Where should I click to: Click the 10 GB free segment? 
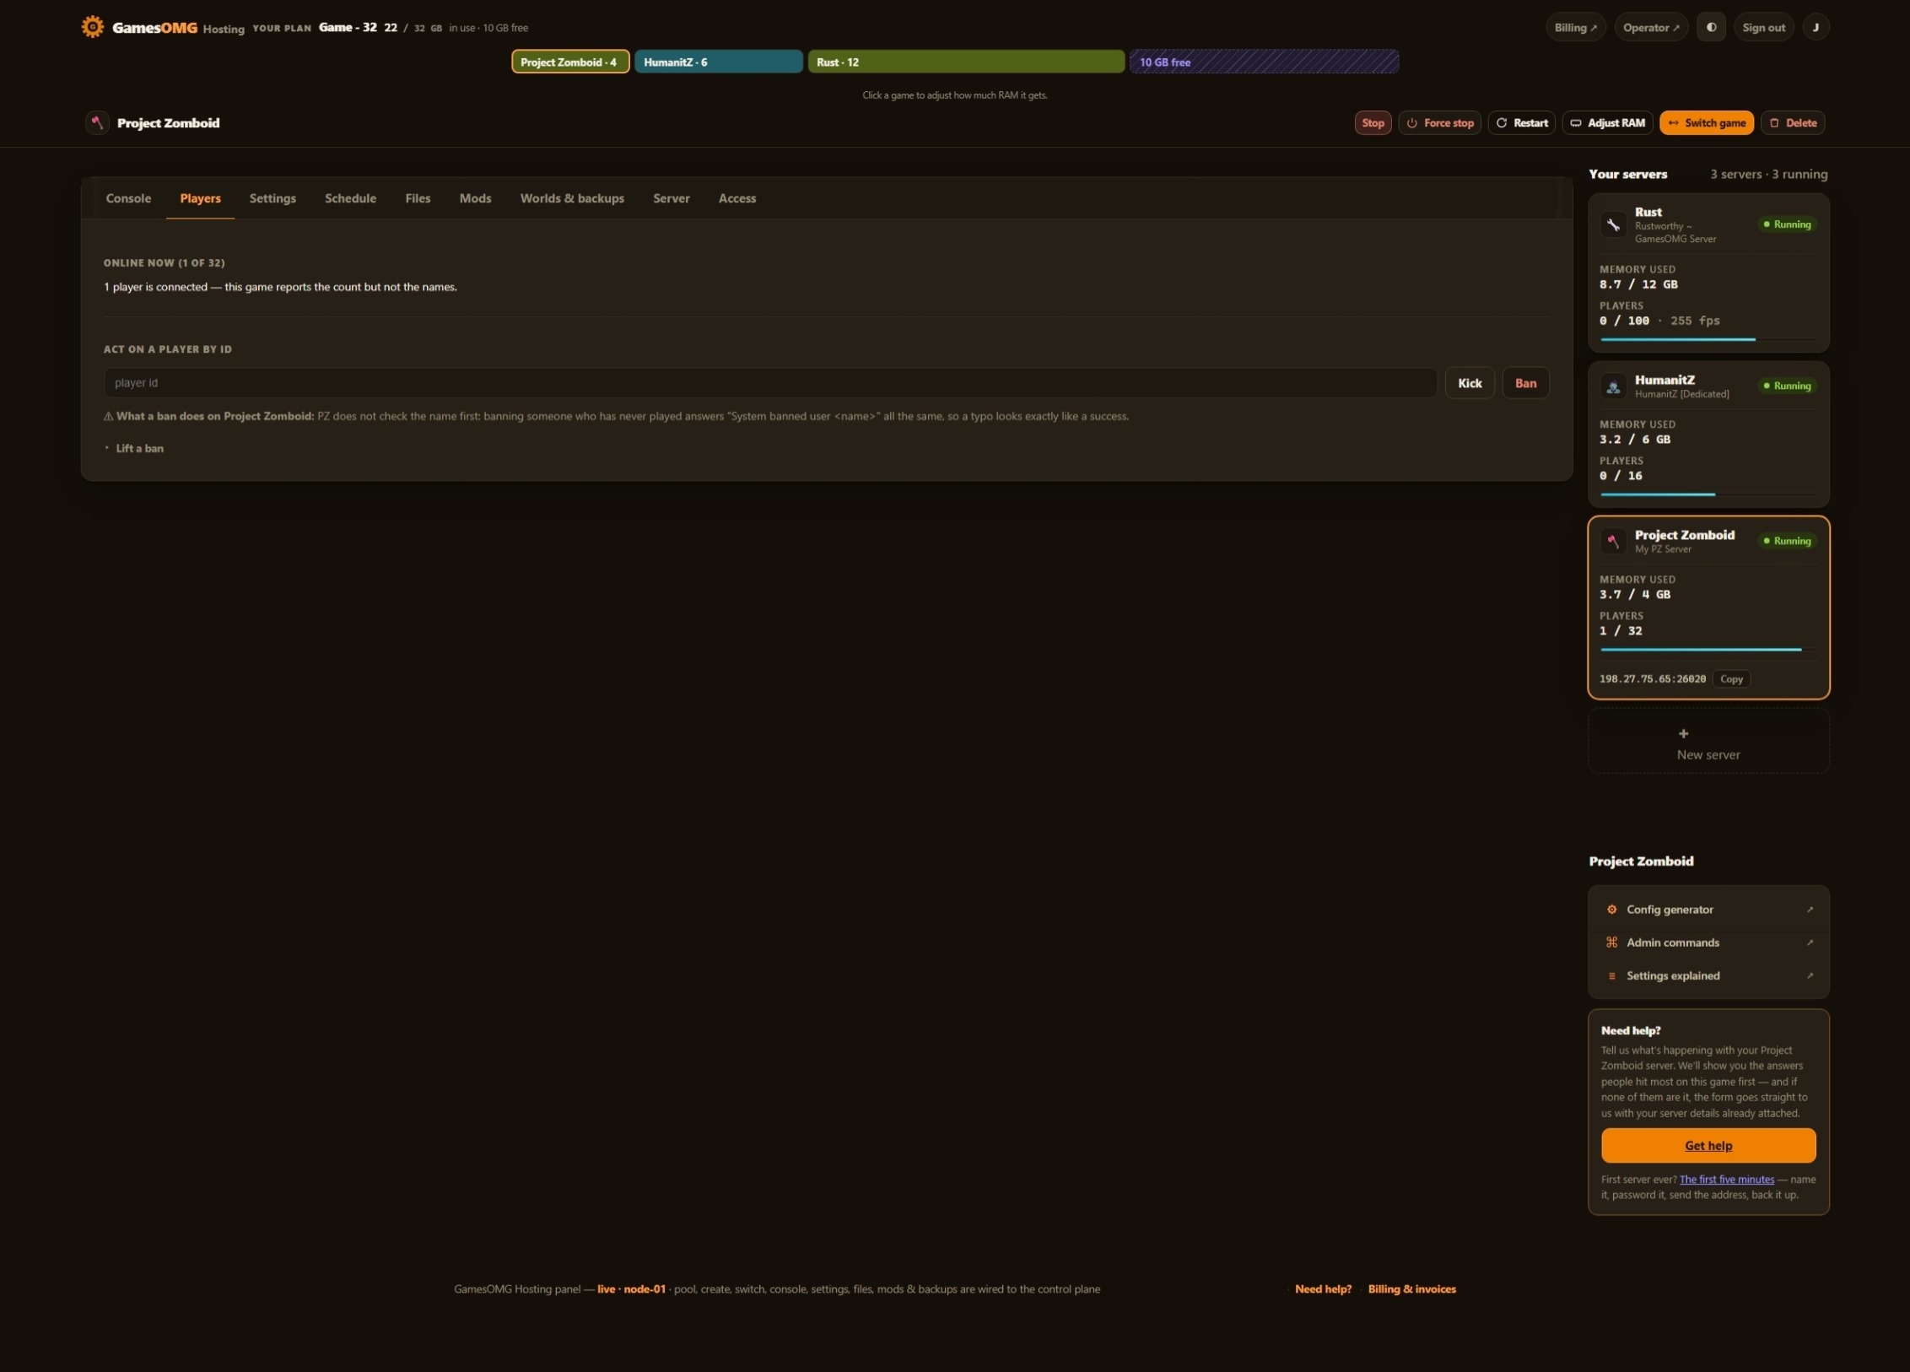coord(1264,62)
